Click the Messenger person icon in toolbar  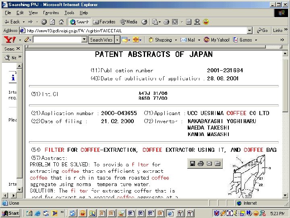197,22
